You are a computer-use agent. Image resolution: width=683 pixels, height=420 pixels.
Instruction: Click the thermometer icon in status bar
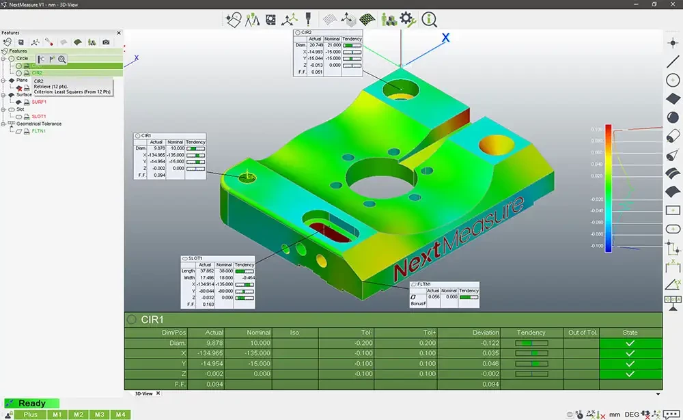click(x=579, y=415)
